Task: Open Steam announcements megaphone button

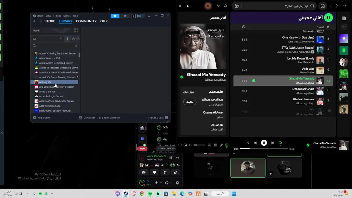Action: click(115, 16)
